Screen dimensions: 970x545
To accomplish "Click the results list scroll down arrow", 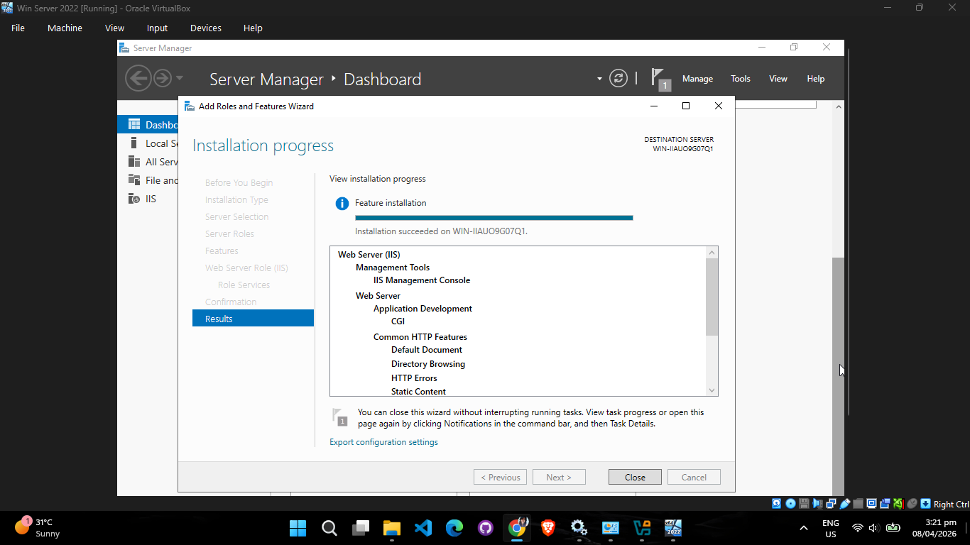I will (x=712, y=391).
